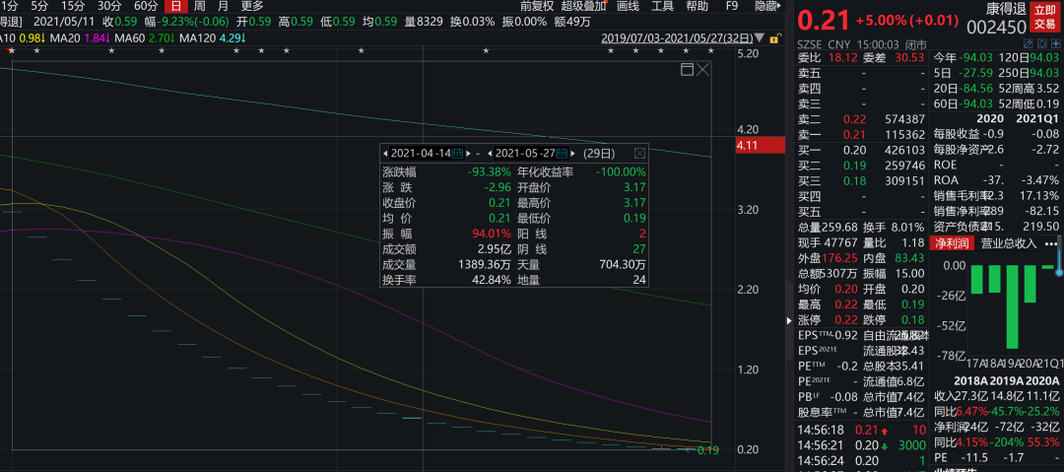Close the interval statistics popup
Screen dimensions: 1064x472
coord(638,154)
